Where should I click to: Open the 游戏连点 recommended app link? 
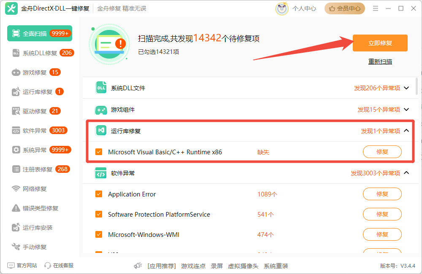click(x=193, y=266)
